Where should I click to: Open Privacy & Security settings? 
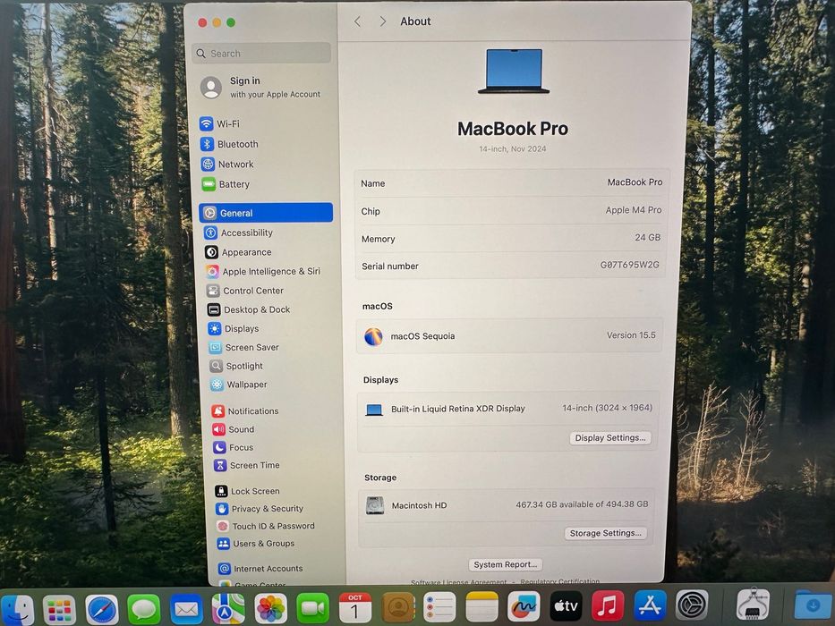260,508
